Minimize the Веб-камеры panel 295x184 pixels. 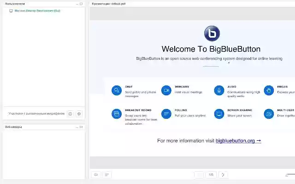(x=77, y=127)
